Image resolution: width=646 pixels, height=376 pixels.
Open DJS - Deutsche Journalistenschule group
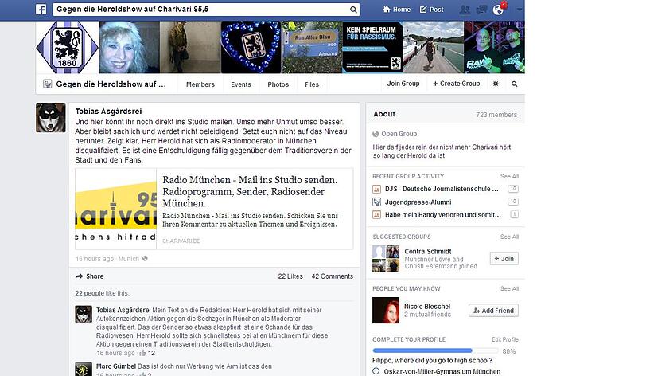point(442,189)
